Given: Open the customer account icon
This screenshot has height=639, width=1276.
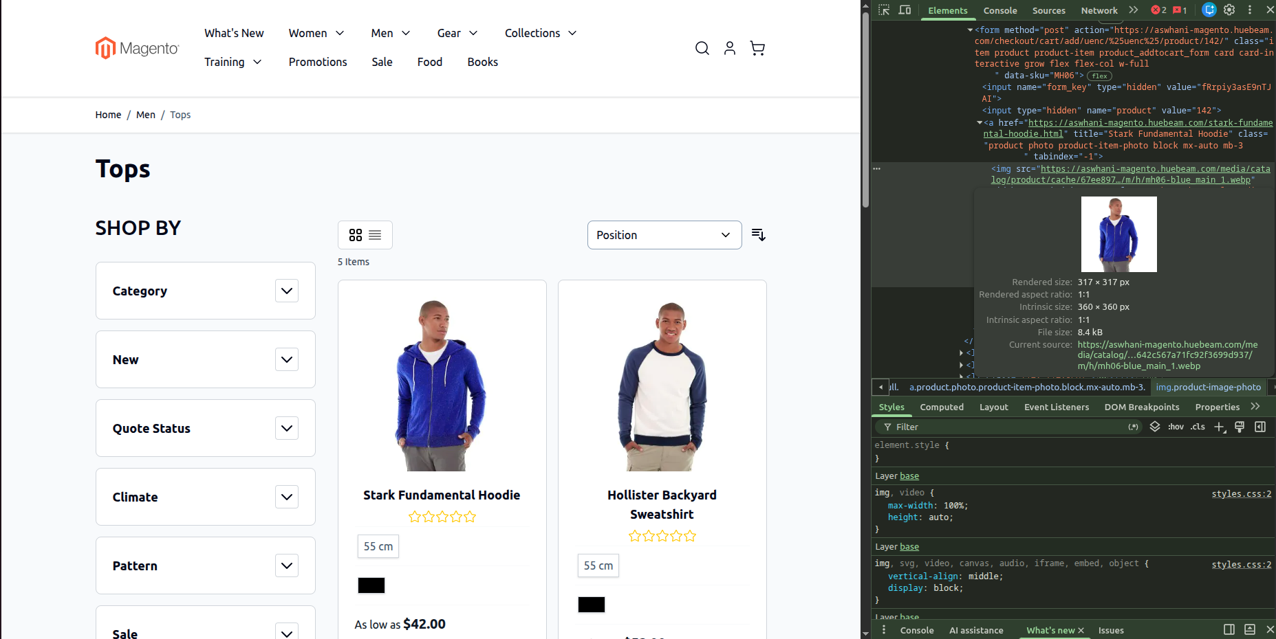Looking at the screenshot, I should pyautogui.click(x=730, y=48).
